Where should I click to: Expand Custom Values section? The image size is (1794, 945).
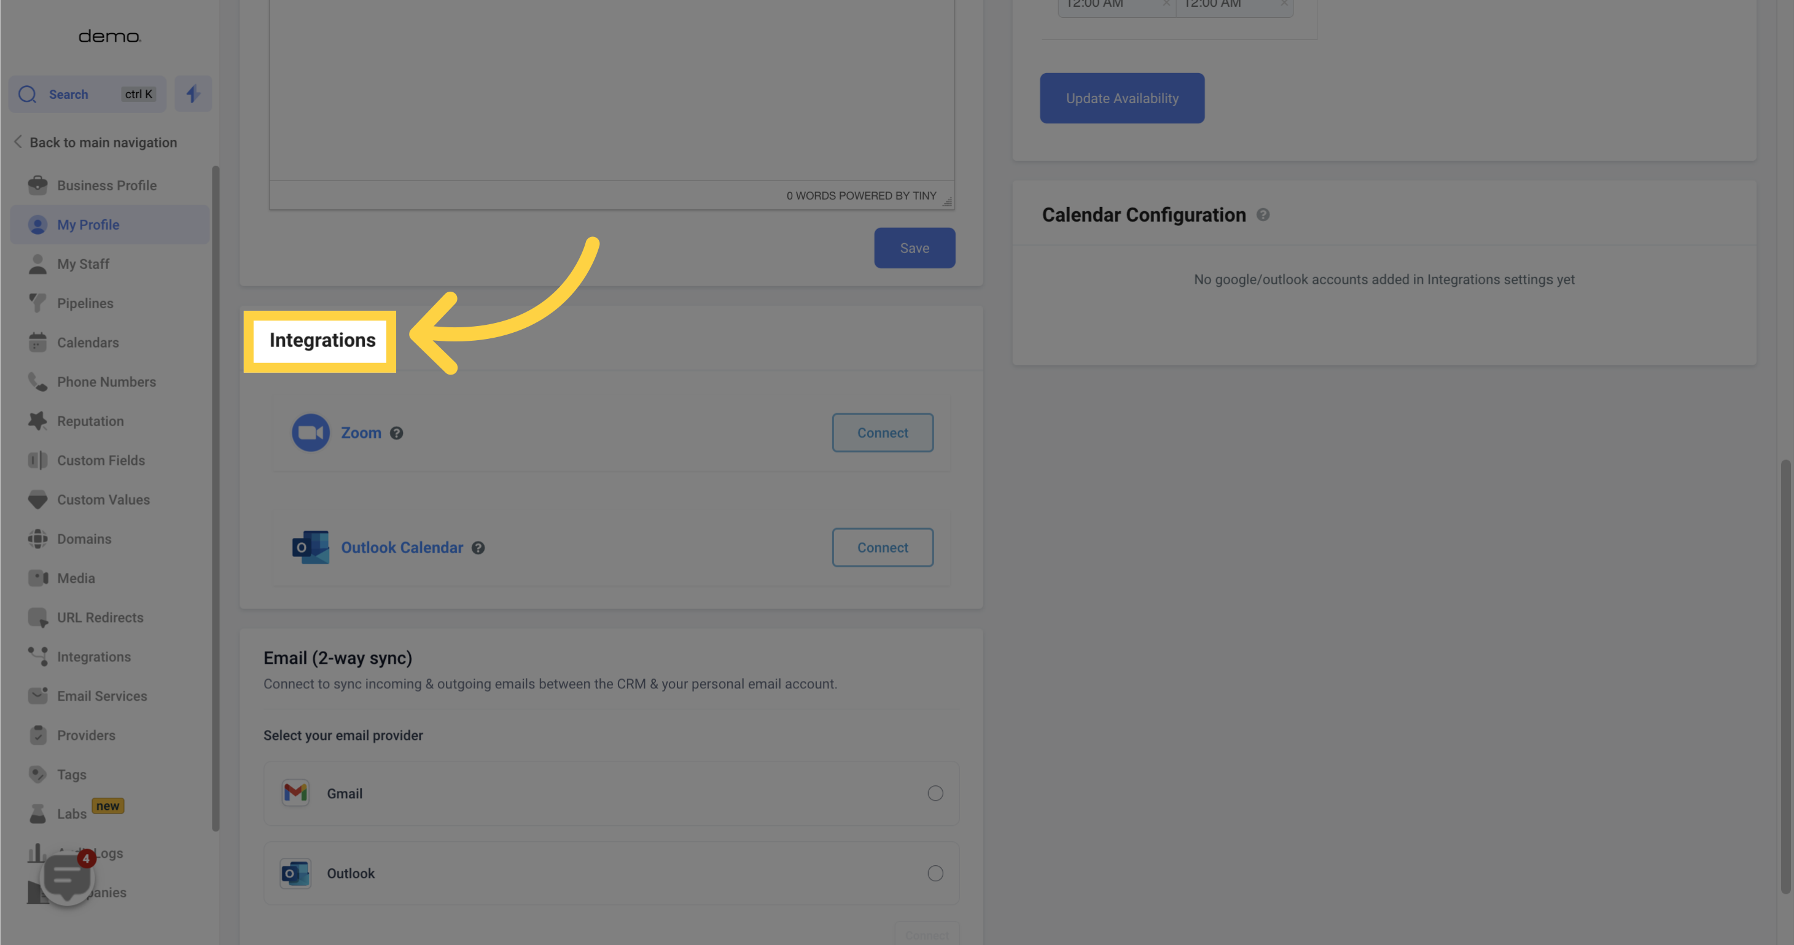[103, 499]
